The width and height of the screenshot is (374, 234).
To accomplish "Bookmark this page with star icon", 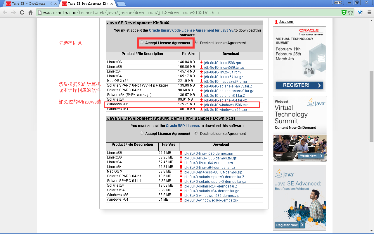I will coord(351,13).
